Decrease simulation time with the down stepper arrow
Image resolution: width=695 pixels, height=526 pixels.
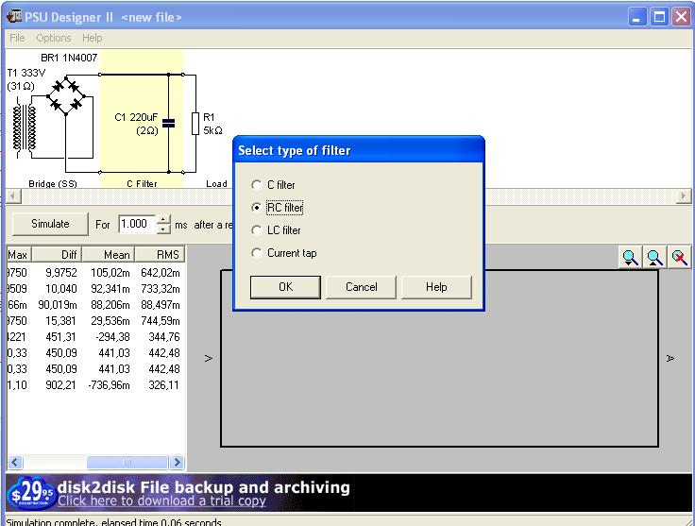click(x=163, y=229)
